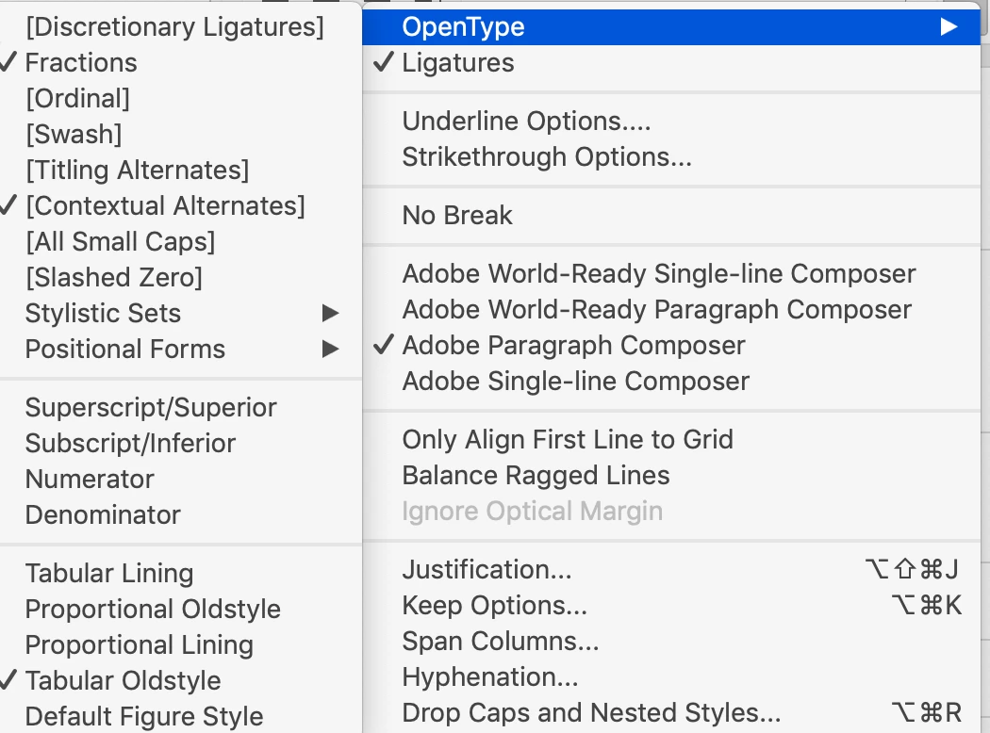
Task: Open Underline Options dialog
Action: [x=670, y=122]
